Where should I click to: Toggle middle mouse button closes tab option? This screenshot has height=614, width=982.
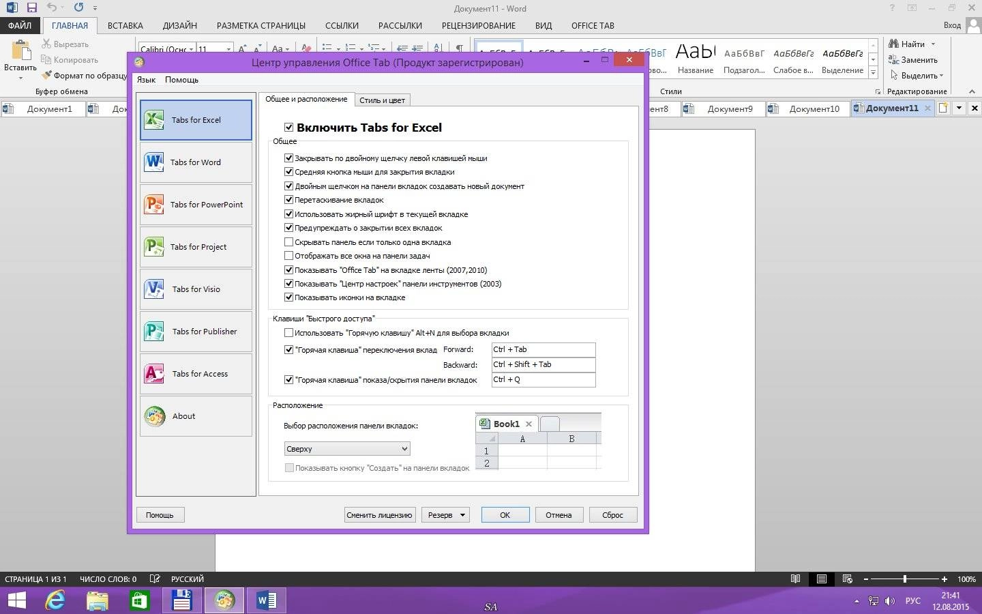coord(288,172)
